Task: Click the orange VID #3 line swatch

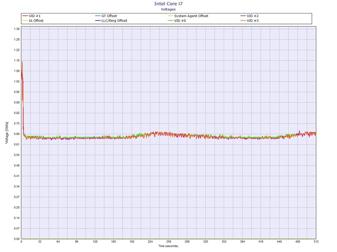Action: point(243,21)
